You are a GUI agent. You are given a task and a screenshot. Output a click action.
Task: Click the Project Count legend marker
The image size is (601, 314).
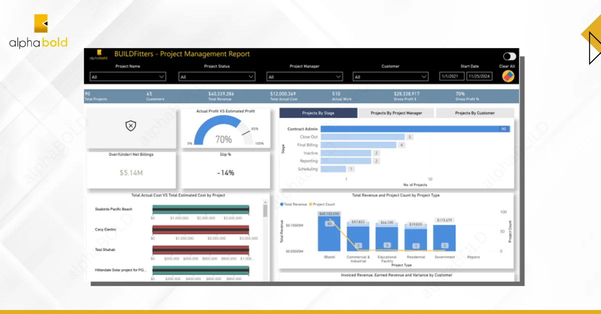coord(311,204)
